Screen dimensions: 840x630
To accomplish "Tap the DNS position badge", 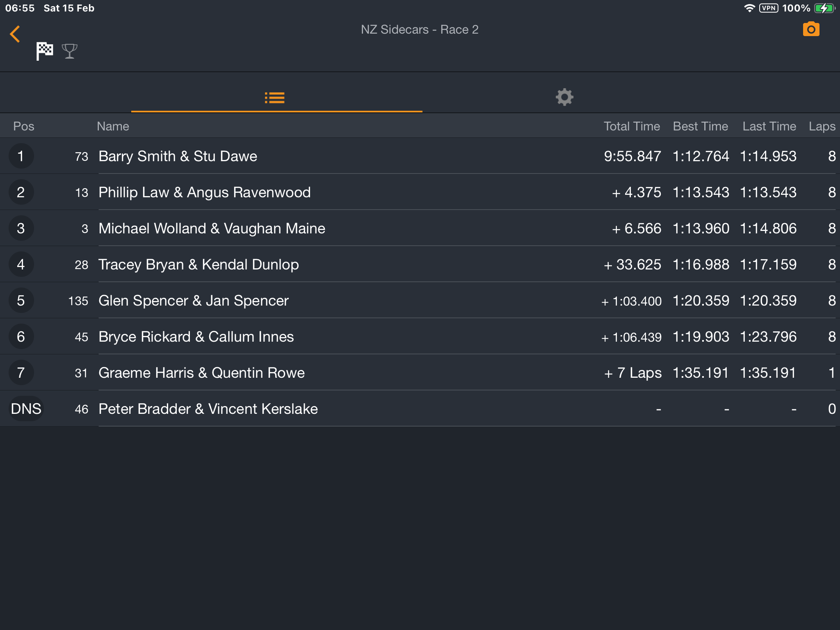I will click(x=26, y=409).
